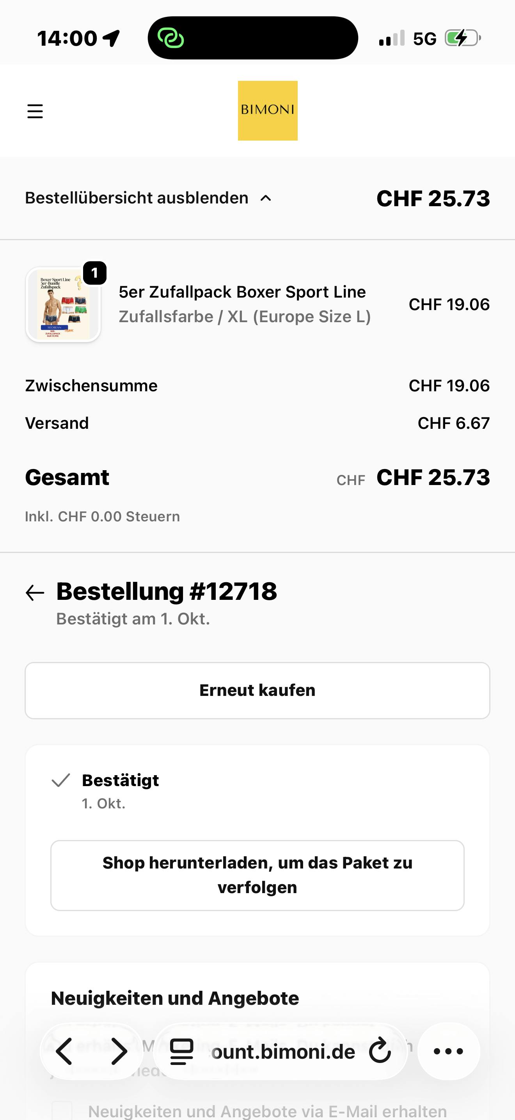Tap the 5er Zufallpack Boxer Sport Line title
The image size is (515, 1120).
(242, 292)
